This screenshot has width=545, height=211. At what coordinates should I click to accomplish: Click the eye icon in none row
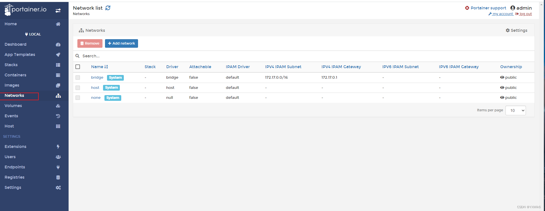point(502,97)
